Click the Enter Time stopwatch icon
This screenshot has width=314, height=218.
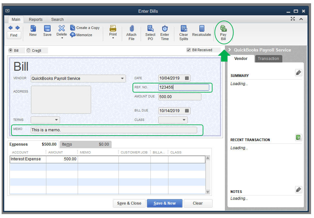point(165,32)
